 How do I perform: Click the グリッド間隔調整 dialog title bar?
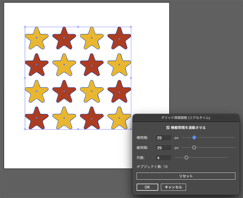click(186, 118)
